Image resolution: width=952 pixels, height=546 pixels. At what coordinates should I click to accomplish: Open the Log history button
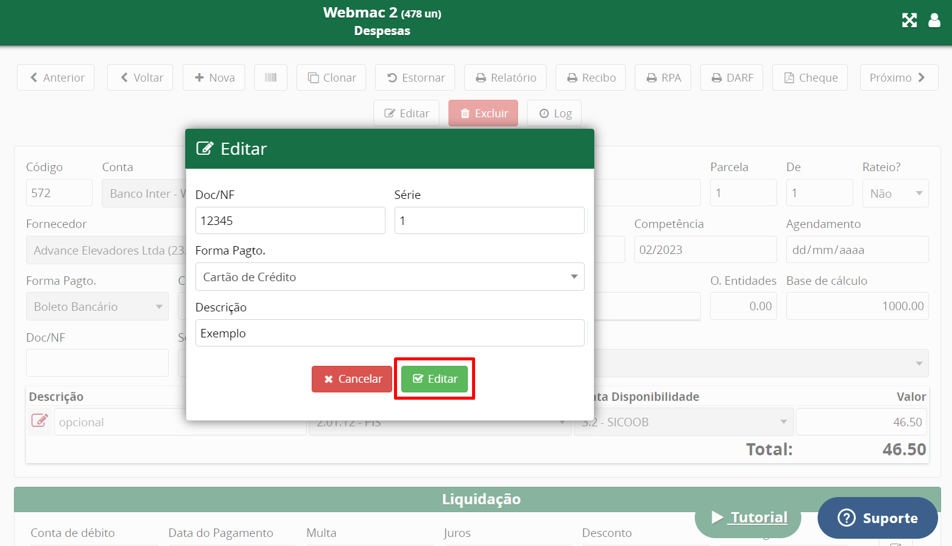coord(554,113)
